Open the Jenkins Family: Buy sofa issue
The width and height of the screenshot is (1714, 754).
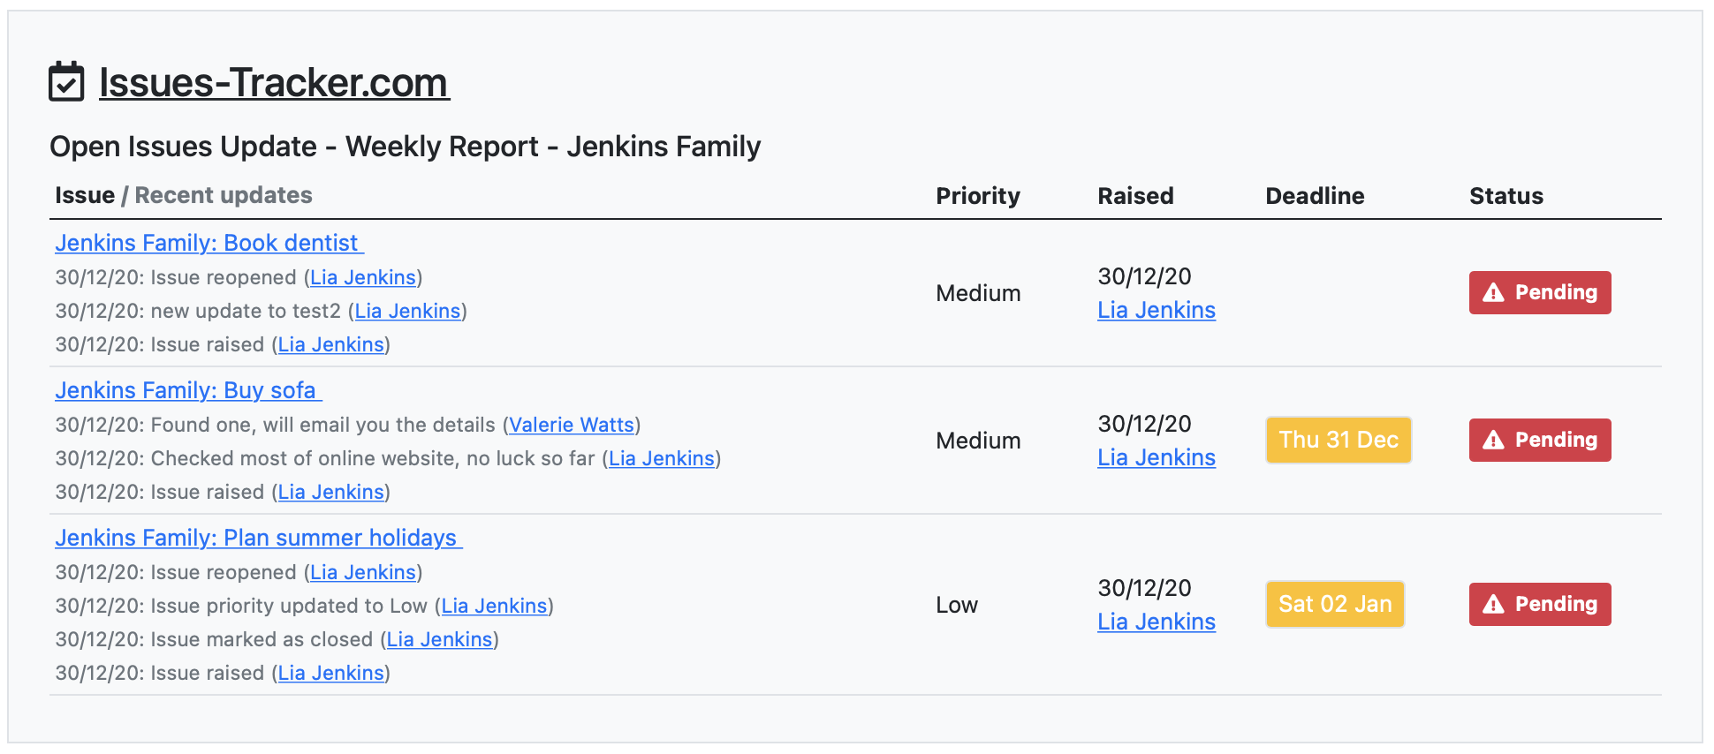tap(187, 390)
